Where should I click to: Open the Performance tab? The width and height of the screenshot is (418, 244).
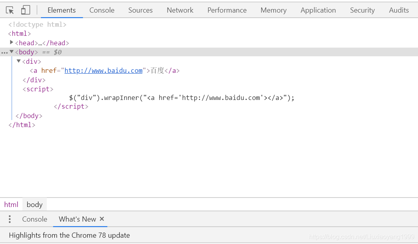pyautogui.click(x=227, y=10)
